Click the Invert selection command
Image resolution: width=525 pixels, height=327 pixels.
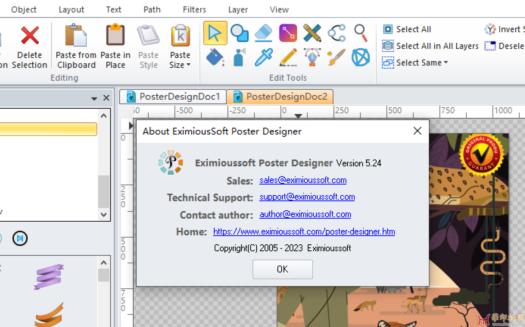(505, 29)
